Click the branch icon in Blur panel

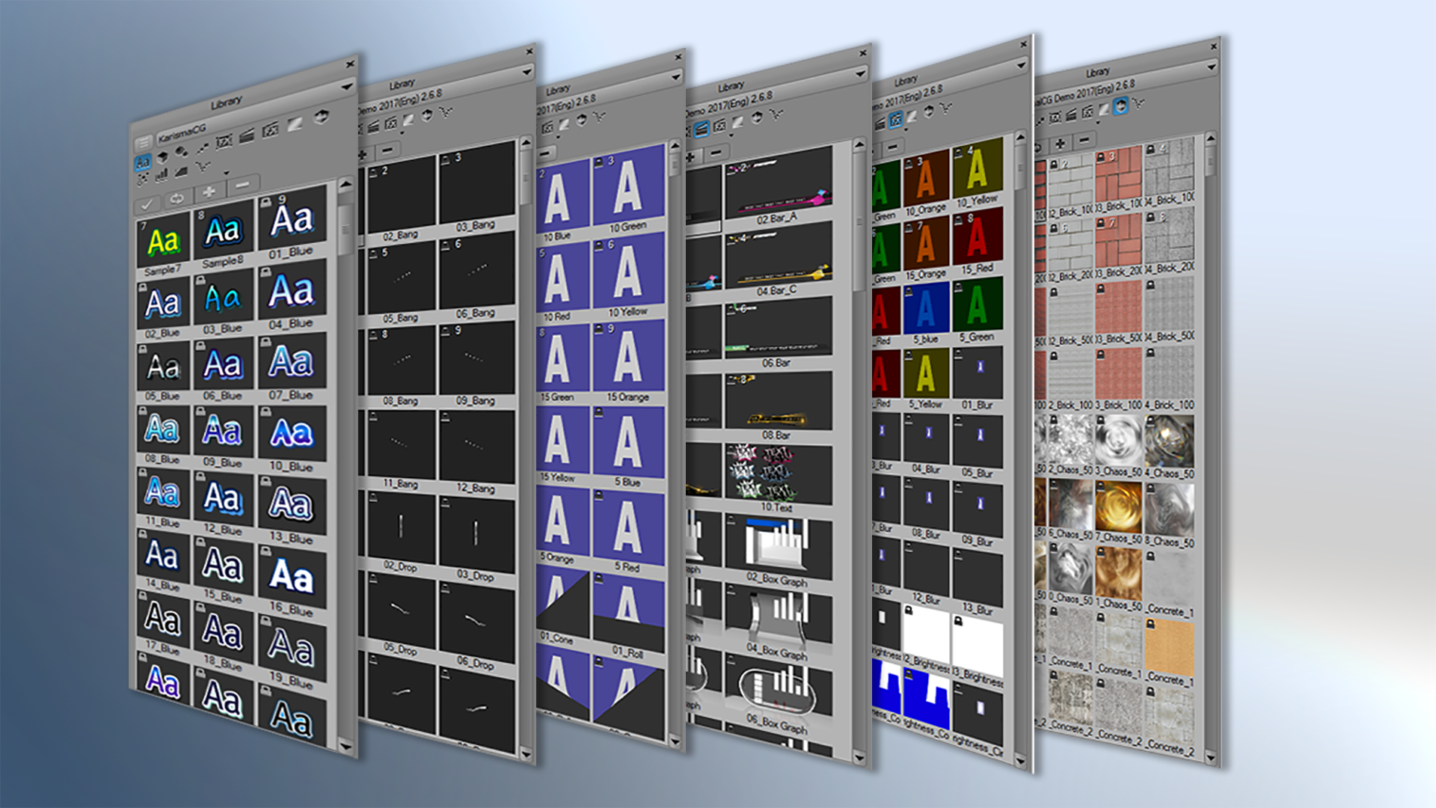point(945,108)
